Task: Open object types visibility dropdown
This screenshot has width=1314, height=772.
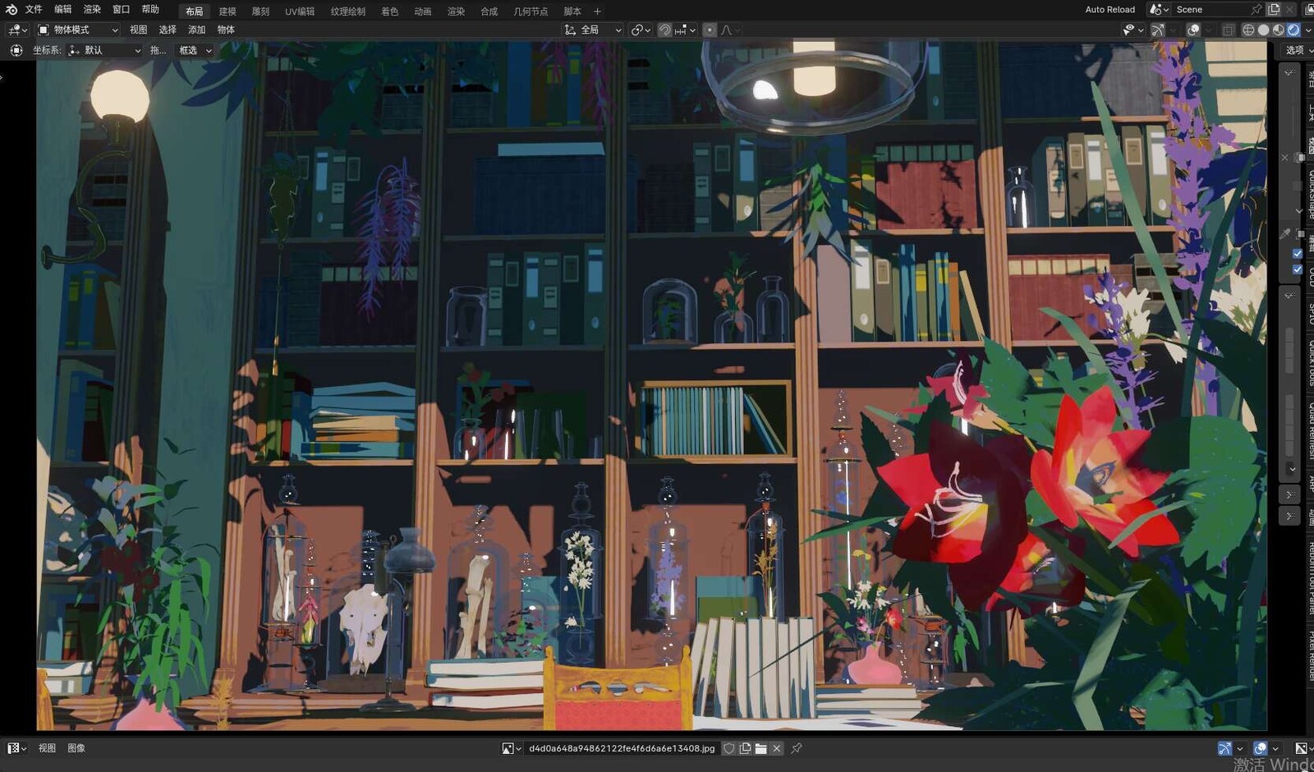Action: pyautogui.click(x=1133, y=30)
